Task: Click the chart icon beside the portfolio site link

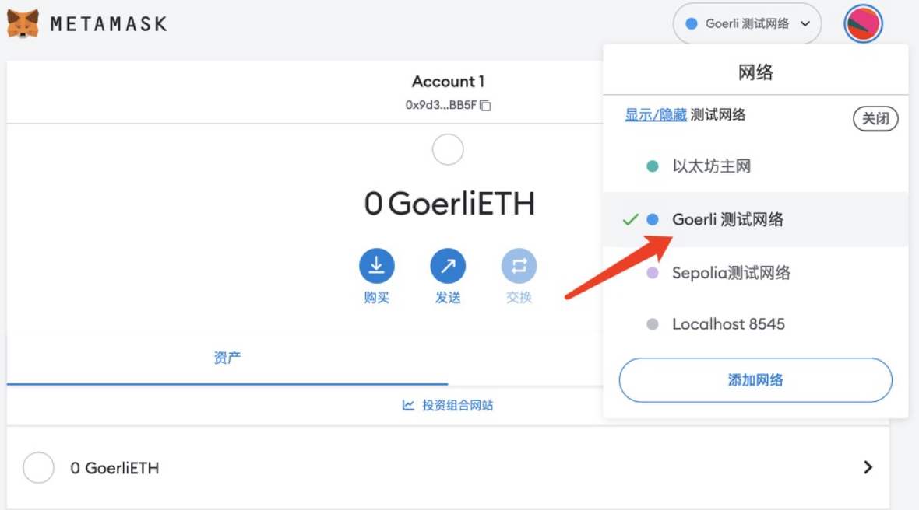Action: point(408,405)
